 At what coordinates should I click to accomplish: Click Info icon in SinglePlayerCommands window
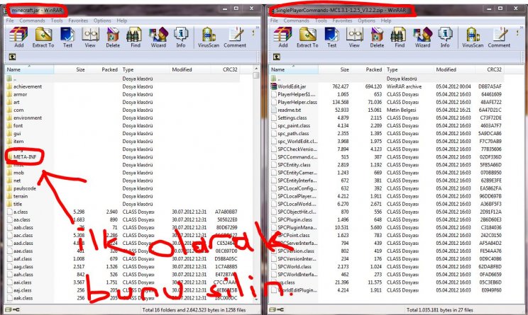click(445, 38)
